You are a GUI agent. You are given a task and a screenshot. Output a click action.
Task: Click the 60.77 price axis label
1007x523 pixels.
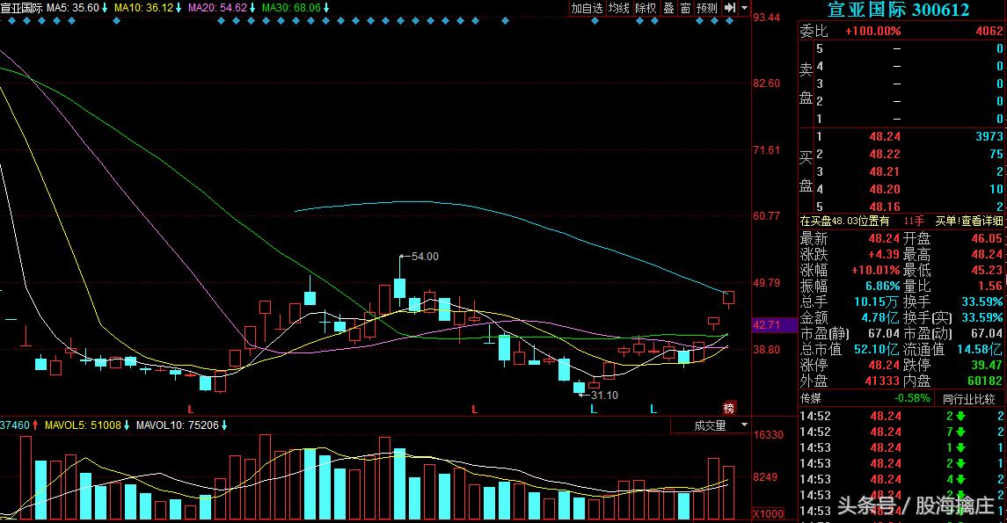(767, 215)
